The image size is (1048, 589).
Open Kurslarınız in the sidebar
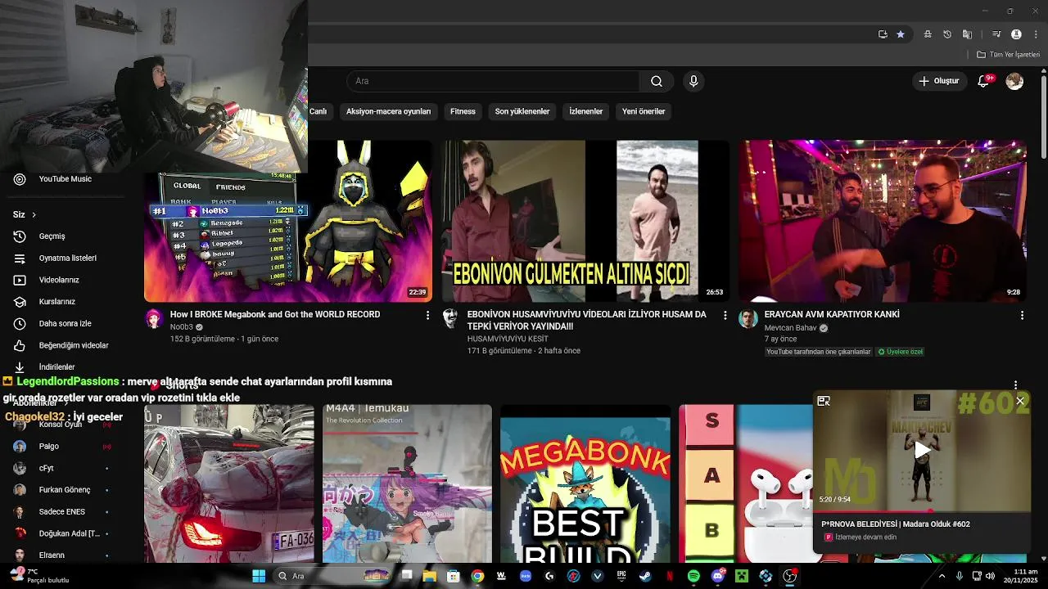click(x=65, y=302)
